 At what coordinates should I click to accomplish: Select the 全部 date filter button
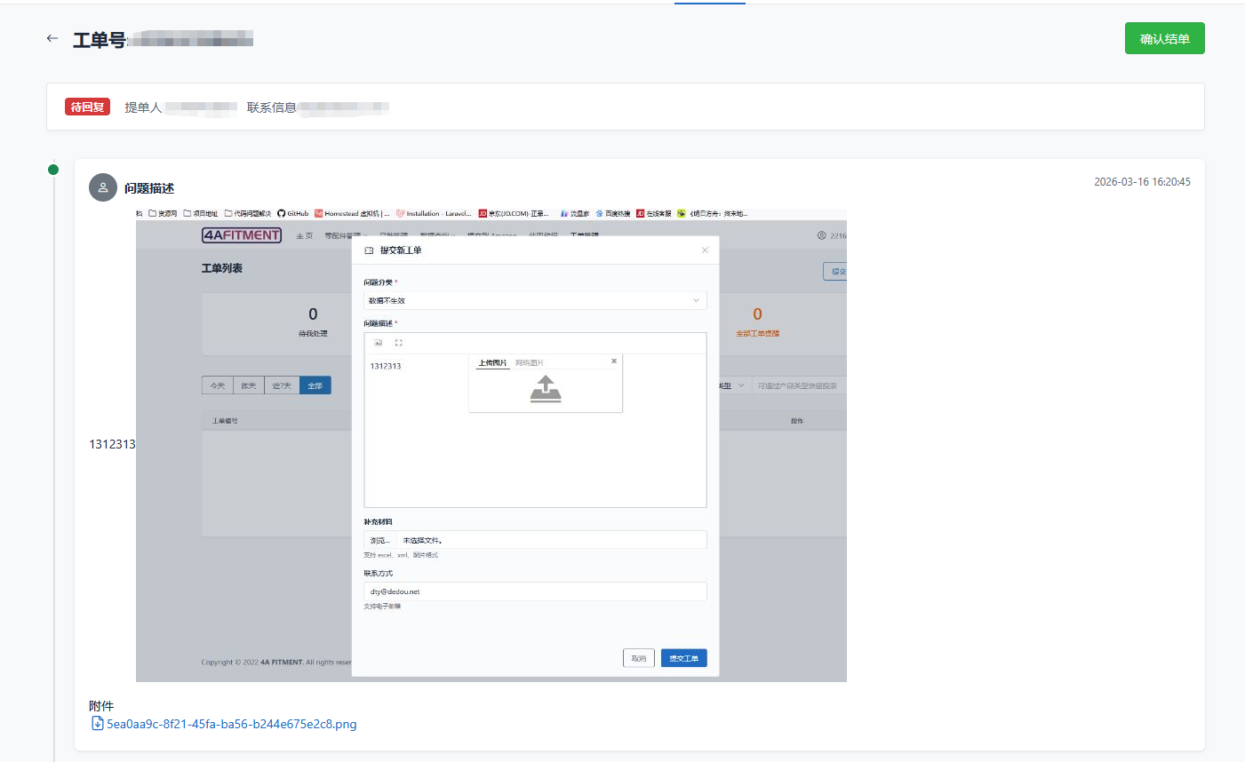pos(315,386)
